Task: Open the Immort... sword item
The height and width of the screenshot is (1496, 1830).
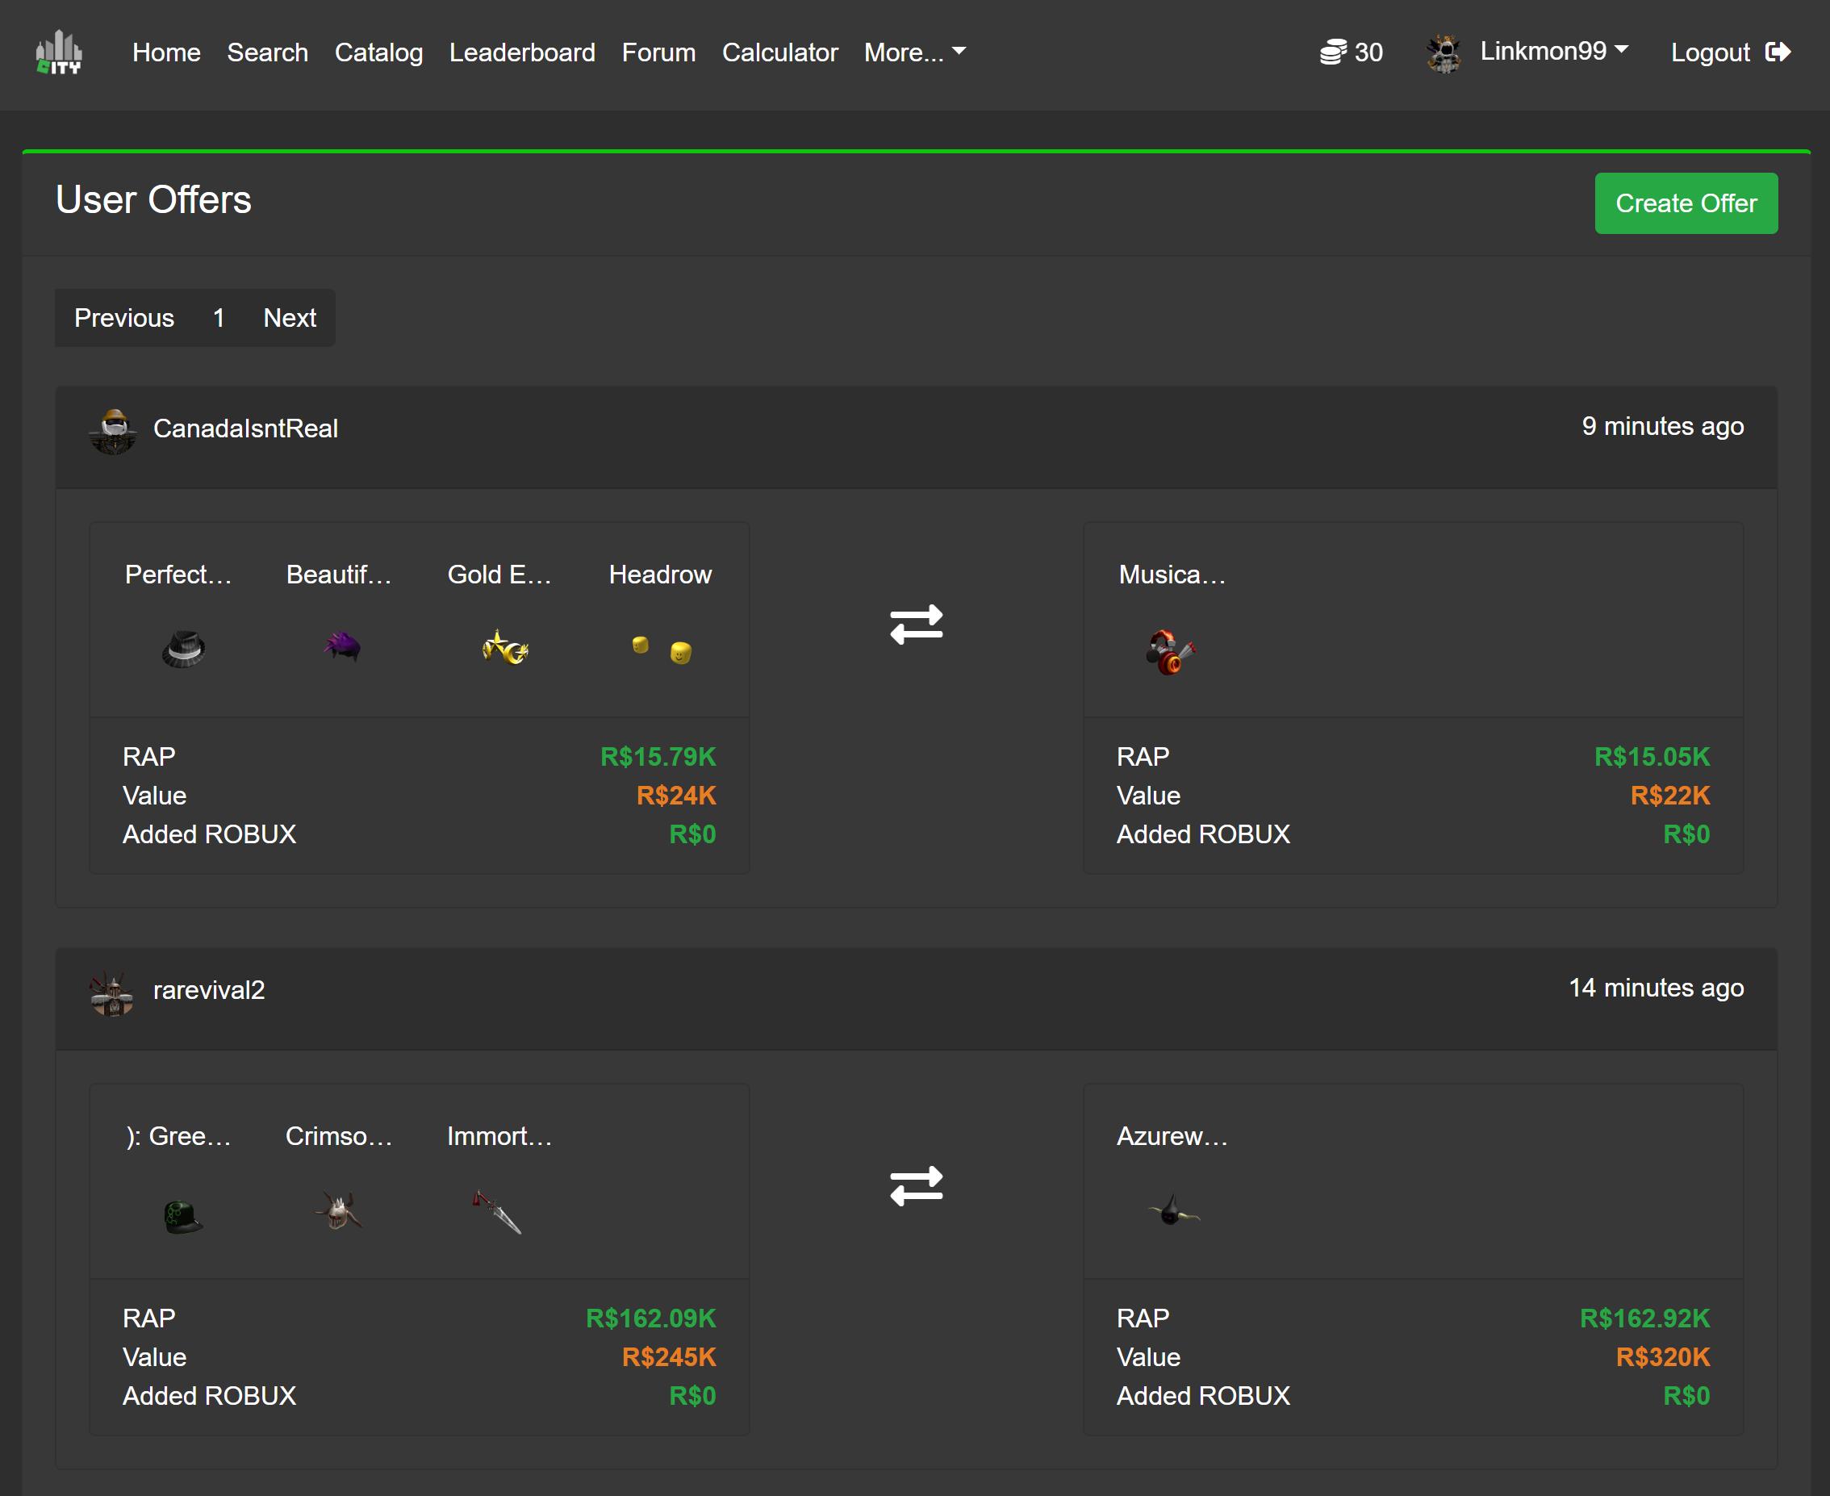Action: pos(497,1212)
